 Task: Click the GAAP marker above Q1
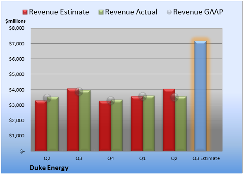pos(143,96)
